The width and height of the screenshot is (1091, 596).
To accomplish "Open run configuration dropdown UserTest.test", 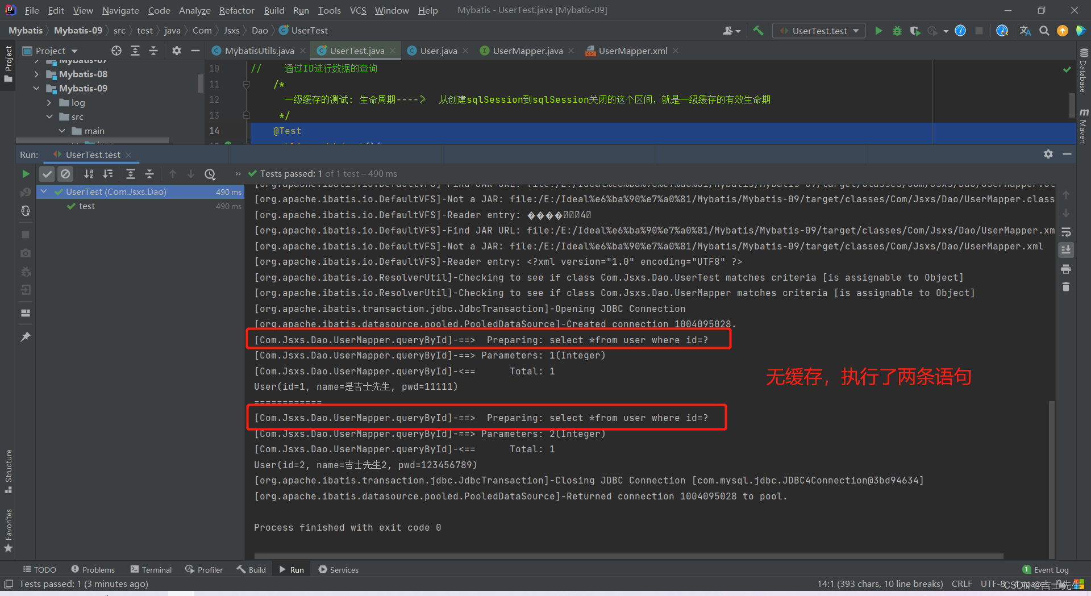I will tap(819, 31).
